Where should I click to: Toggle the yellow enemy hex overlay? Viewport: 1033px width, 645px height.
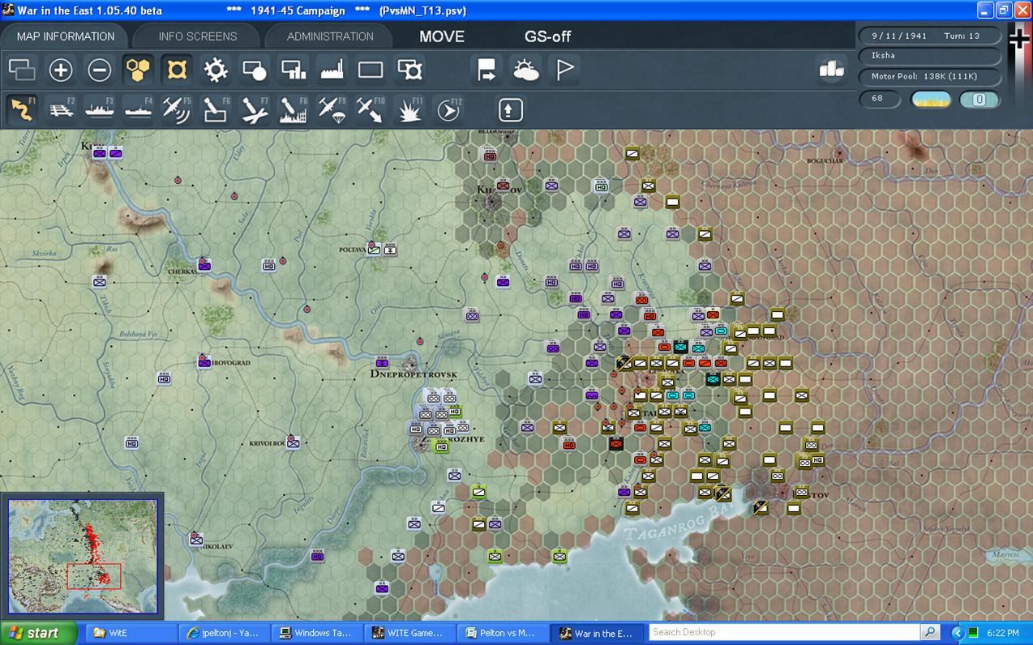(177, 70)
